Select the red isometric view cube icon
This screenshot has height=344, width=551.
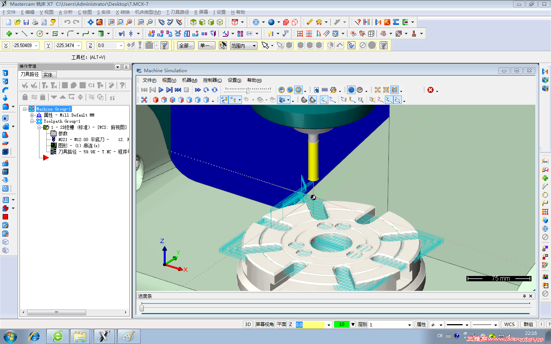156,100
